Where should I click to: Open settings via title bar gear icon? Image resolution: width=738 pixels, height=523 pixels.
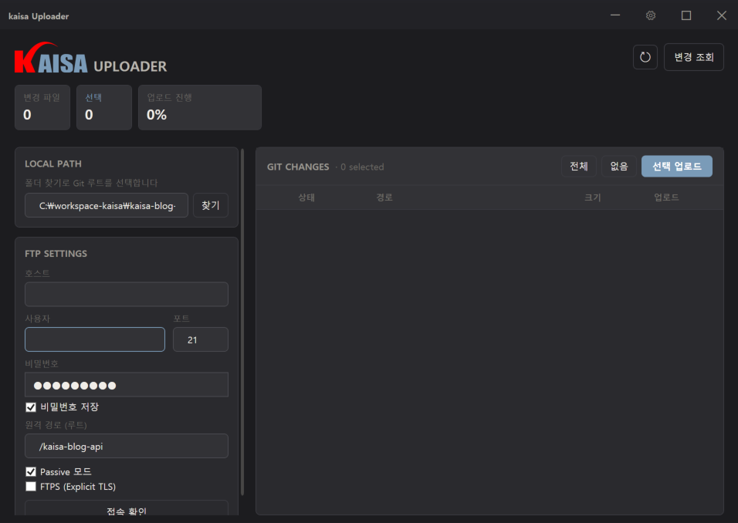click(651, 15)
